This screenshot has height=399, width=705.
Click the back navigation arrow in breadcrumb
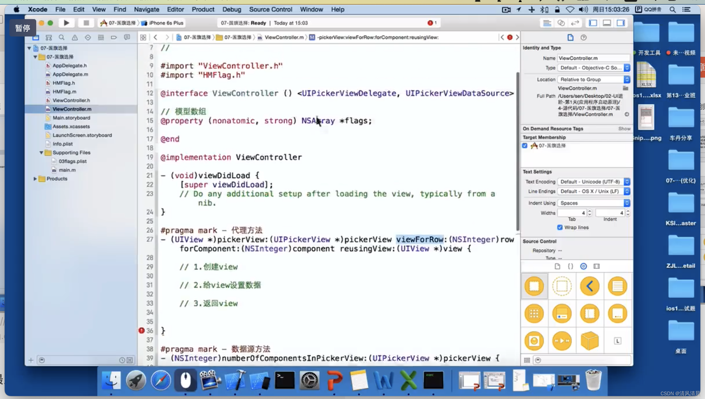tap(155, 37)
